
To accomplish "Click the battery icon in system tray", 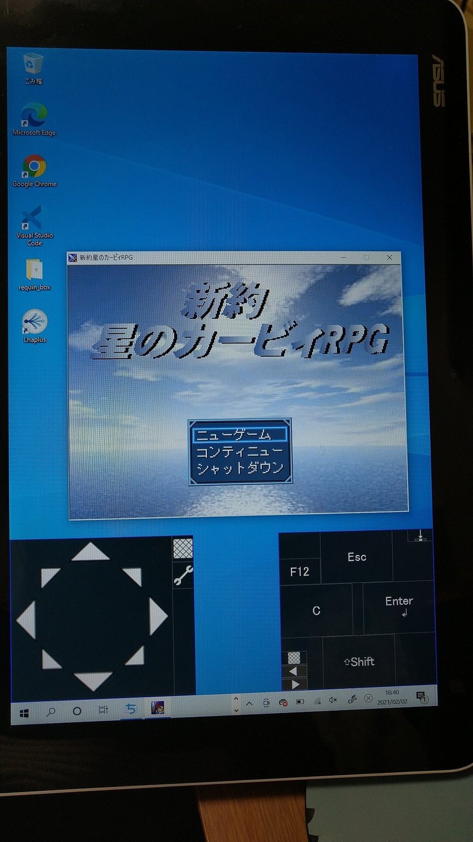I will pyautogui.click(x=300, y=701).
